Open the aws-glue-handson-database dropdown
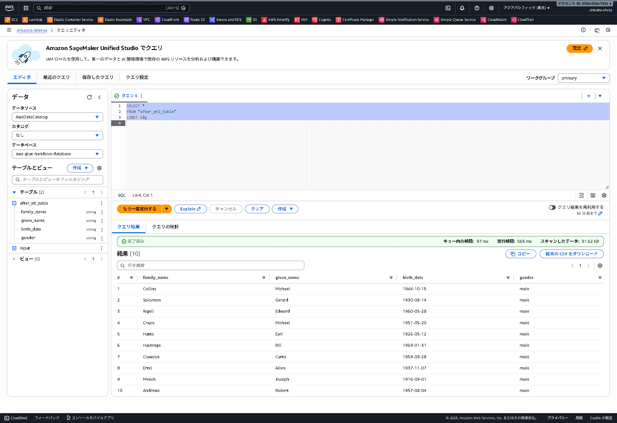The height and width of the screenshot is (423, 617). (57, 154)
